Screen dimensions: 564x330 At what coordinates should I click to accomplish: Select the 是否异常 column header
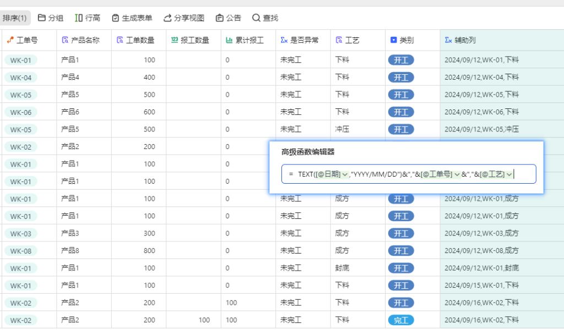[x=303, y=40]
